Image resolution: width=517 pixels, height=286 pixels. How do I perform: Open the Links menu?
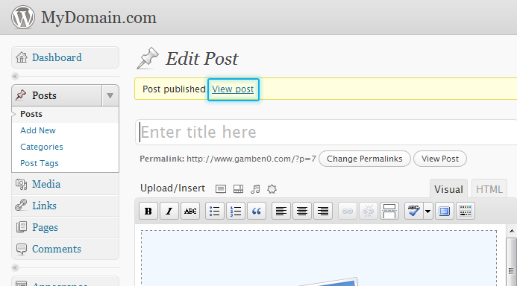[44, 206]
